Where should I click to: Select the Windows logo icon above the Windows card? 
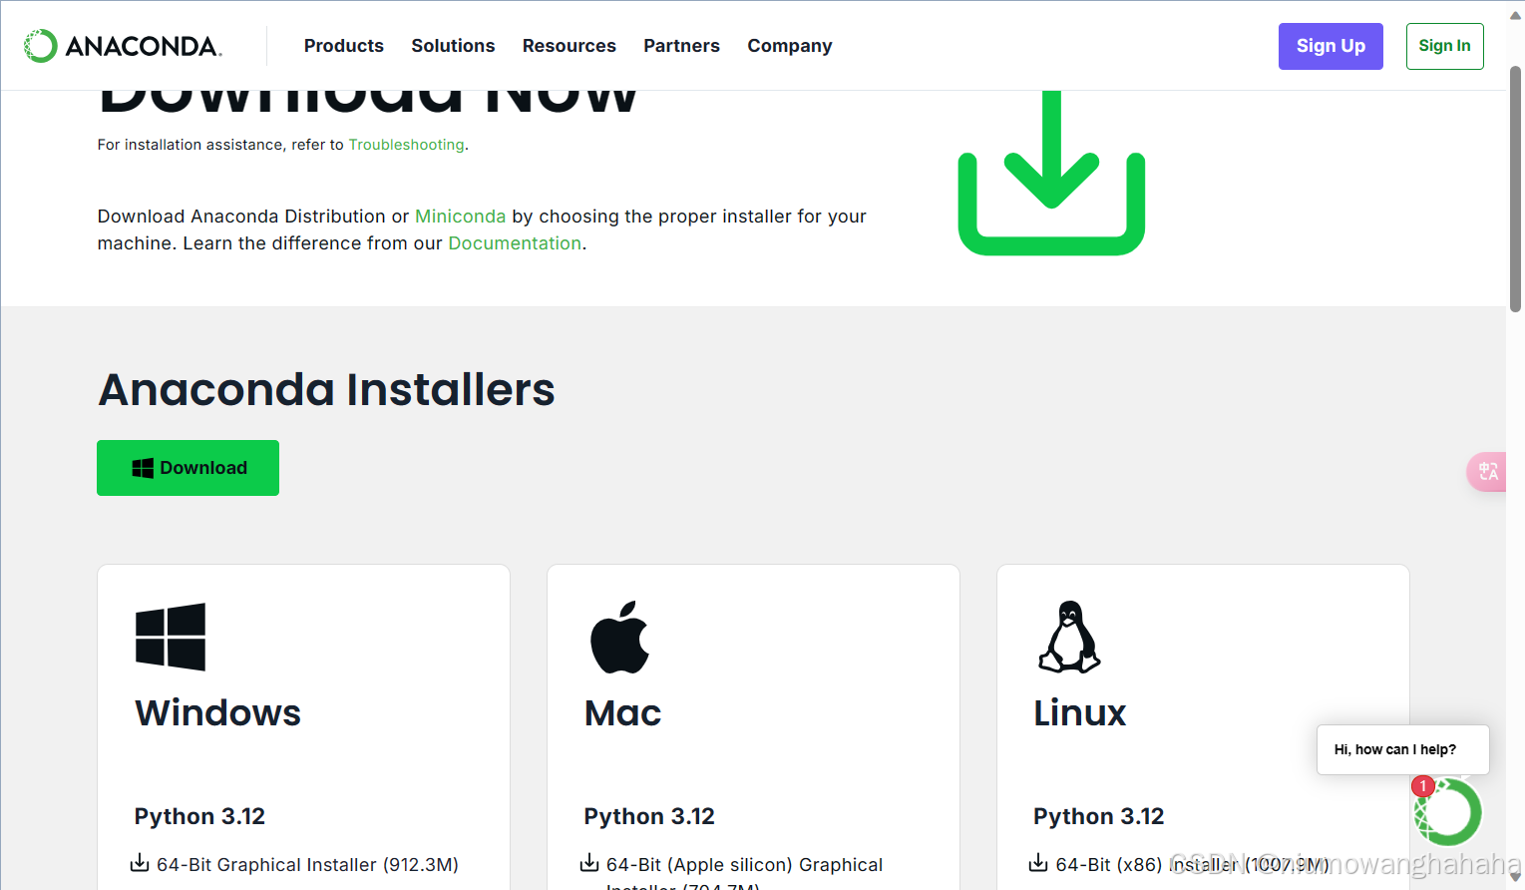click(170, 636)
